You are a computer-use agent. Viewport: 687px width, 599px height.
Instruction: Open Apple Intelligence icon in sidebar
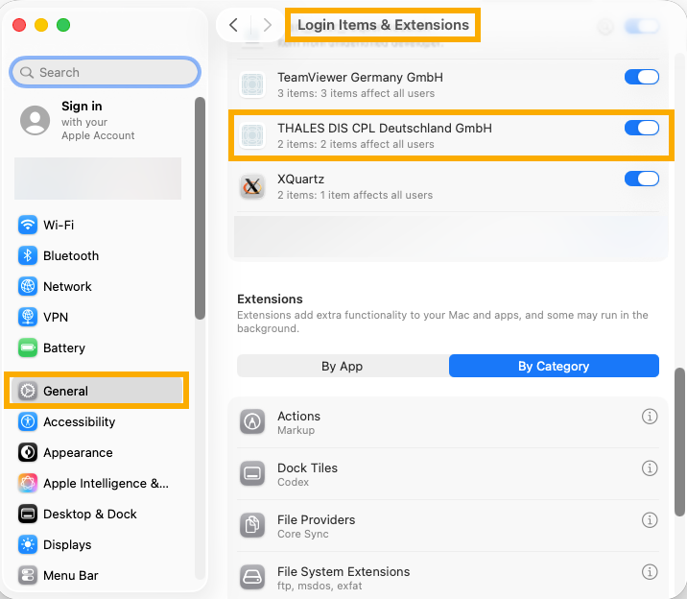coord(28,483)
